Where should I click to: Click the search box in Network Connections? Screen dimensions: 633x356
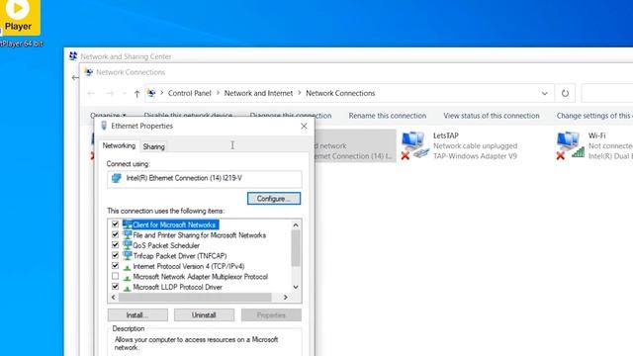[x=607, y=93]
